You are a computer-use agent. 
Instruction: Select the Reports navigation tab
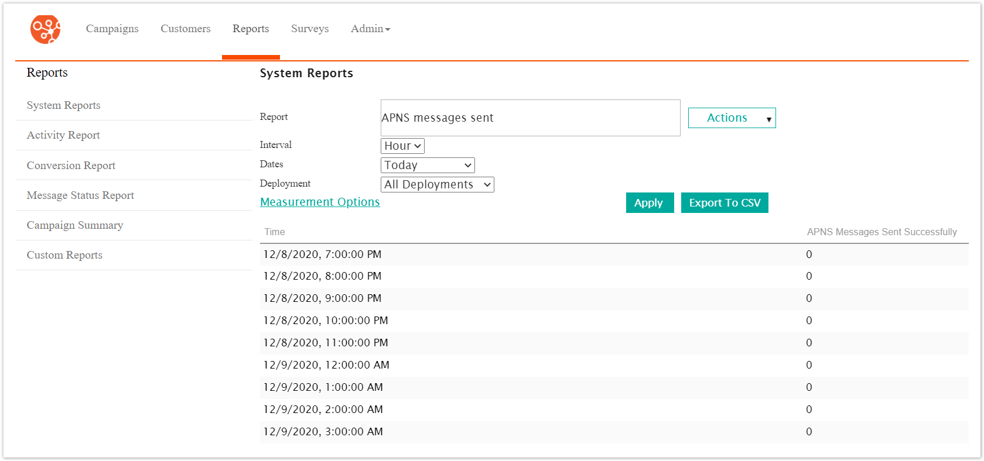pyautogui.click(x=251, y=29)
